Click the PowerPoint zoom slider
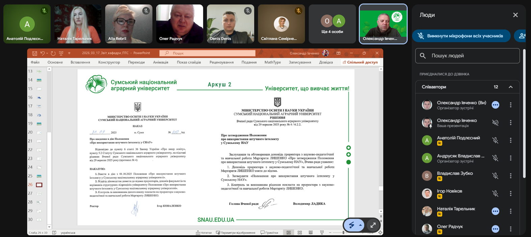Viewport: 531px width, 237px height. (343, 233)
